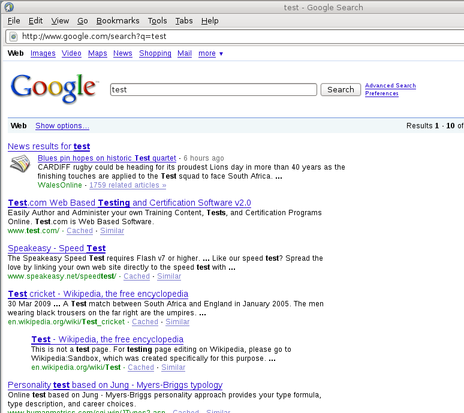Image resolution: width=464 pixels, height=413 pixels.
Task: Open the Bookmarks menu
Action: [x=117, y=20]
